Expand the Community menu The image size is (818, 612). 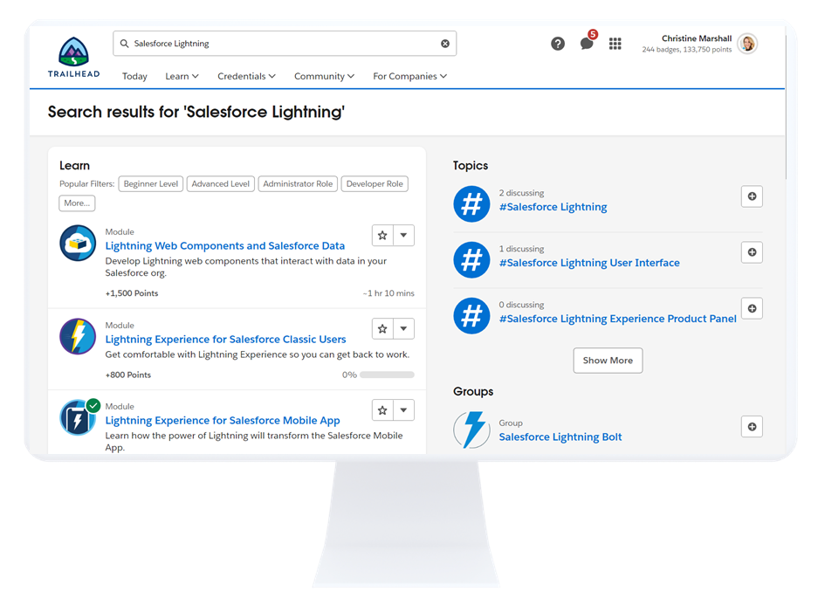click(324, 76)
